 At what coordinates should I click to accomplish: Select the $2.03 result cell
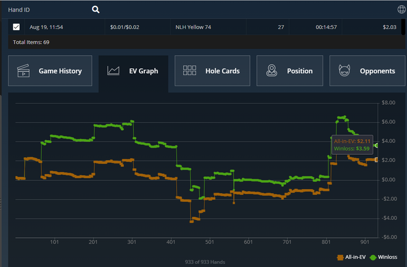(x=372, y=27)
